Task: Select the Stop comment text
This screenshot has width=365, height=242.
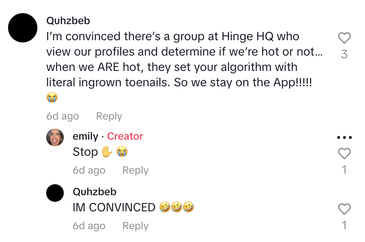Action: pos(100,152)
